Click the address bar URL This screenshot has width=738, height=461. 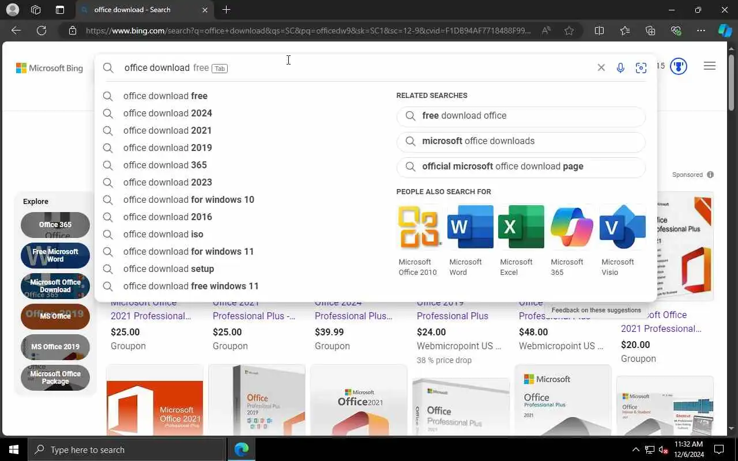(308, 31)
